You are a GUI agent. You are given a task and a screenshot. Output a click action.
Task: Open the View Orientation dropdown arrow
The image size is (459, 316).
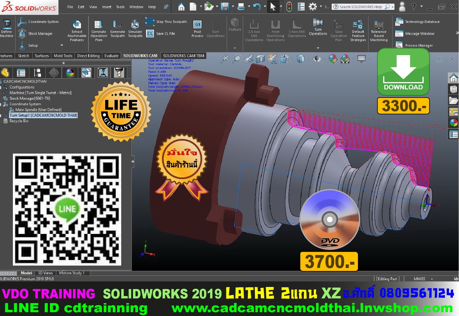(308, 59)
